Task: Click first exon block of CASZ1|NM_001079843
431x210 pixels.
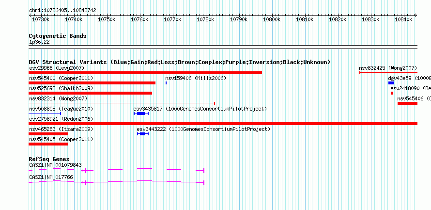Action: click(86, 171)
